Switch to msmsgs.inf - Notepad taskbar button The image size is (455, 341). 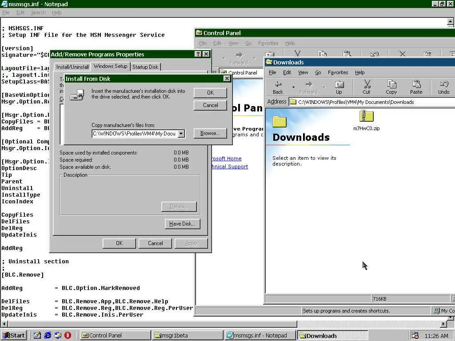[260, 336]
